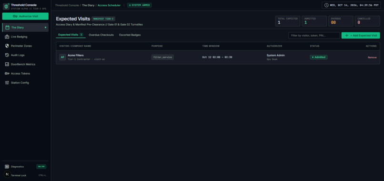Screen dimensions: 384x181
Task: Remove the Acme Filters visit
Action: point(372,57)
